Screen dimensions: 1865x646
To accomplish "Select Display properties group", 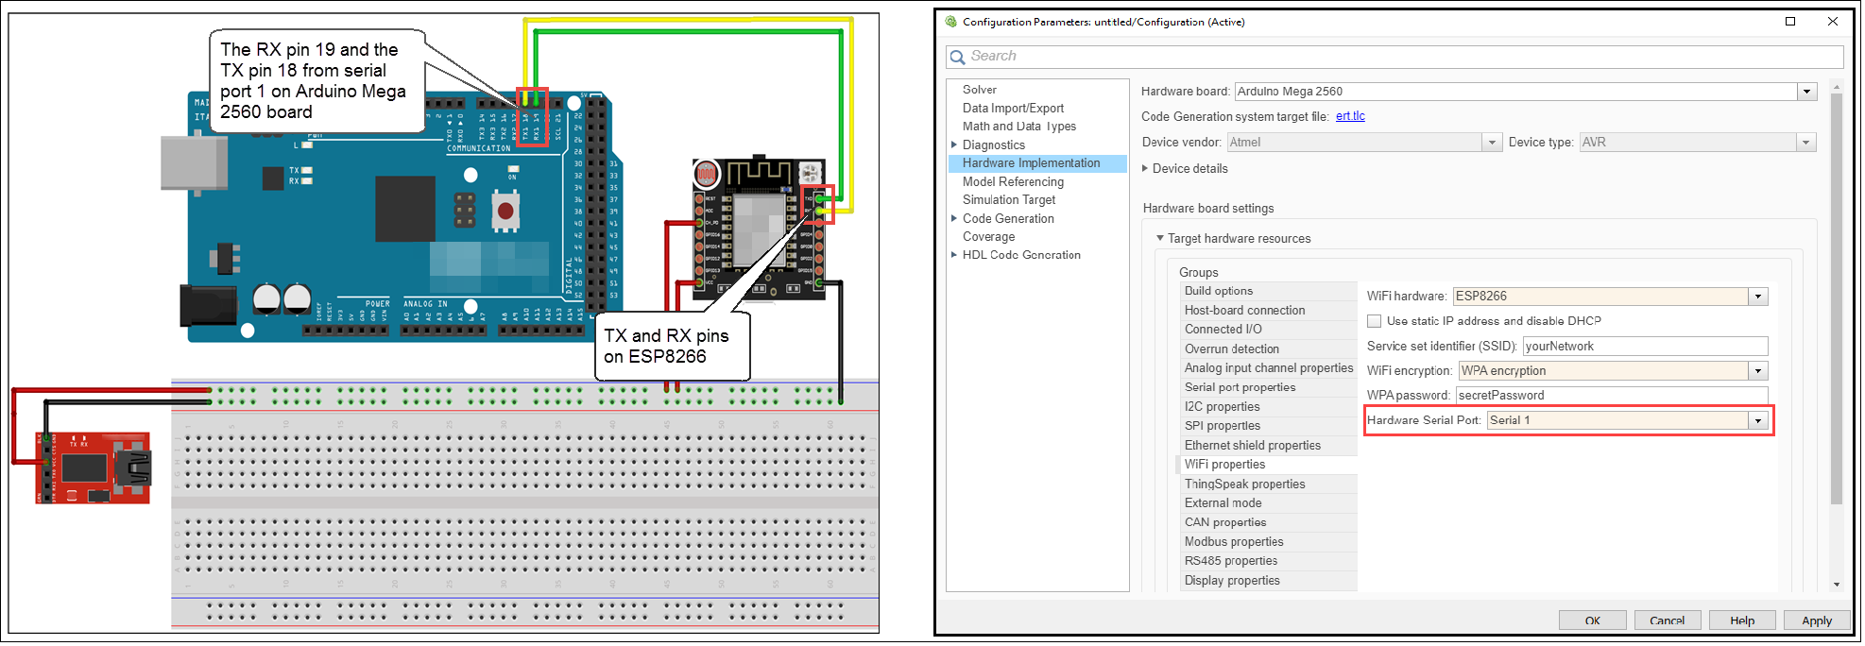I will [x=1267, y=581].
